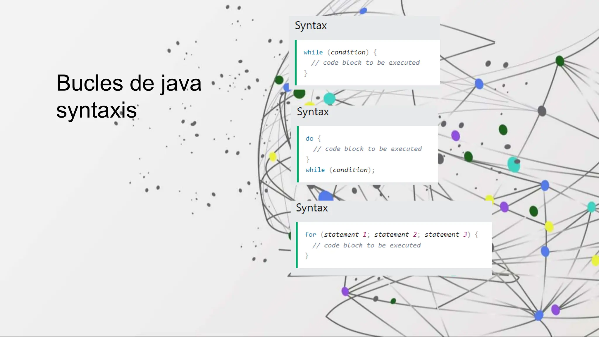Click the closing brace of while block
This screenshot has height=337, width=599.
(305, 73)
